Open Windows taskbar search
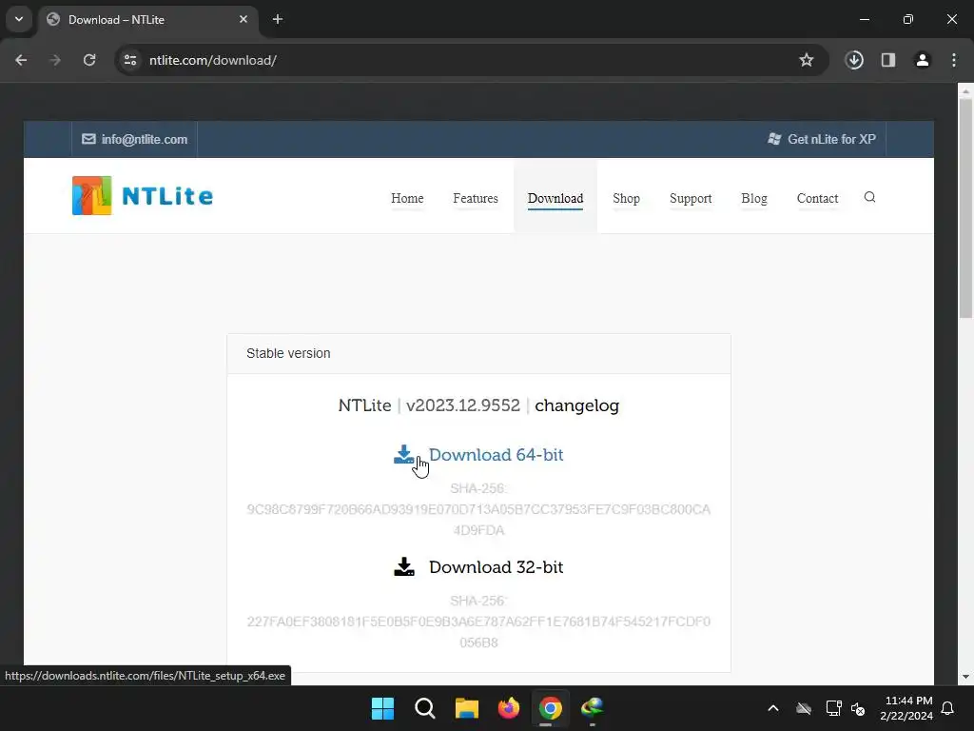The image size is (974, 731). click(x=425, y=708)
